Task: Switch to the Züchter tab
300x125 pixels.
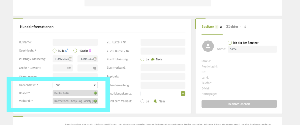Action: point(232,27)
